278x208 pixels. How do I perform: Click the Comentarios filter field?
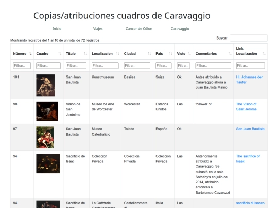[213, 65]
